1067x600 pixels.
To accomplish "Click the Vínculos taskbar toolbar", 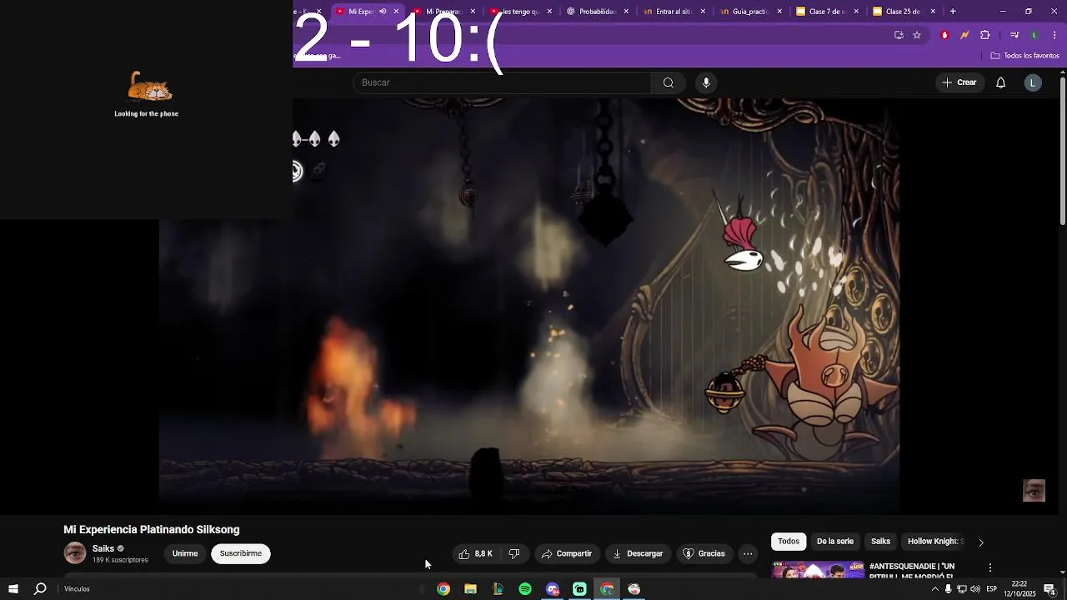I will point(77,589).
